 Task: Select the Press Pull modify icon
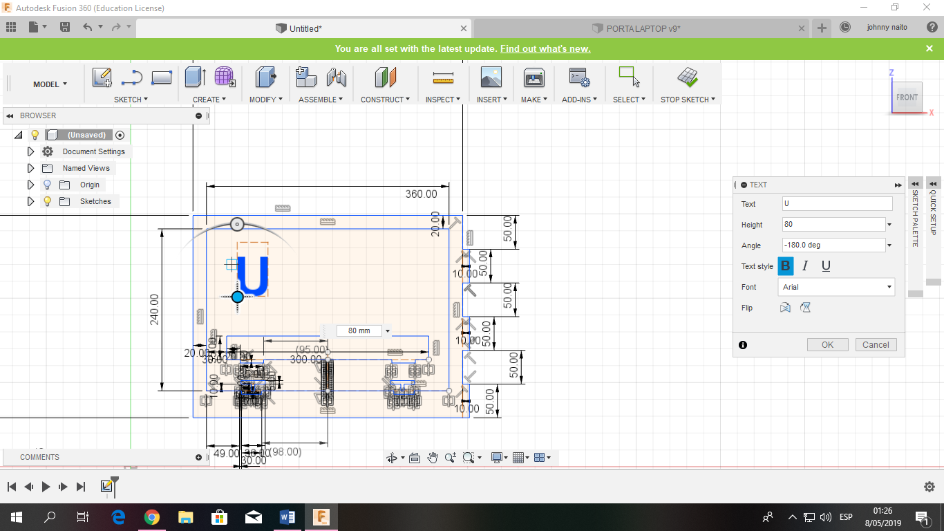tap(265, 77)
